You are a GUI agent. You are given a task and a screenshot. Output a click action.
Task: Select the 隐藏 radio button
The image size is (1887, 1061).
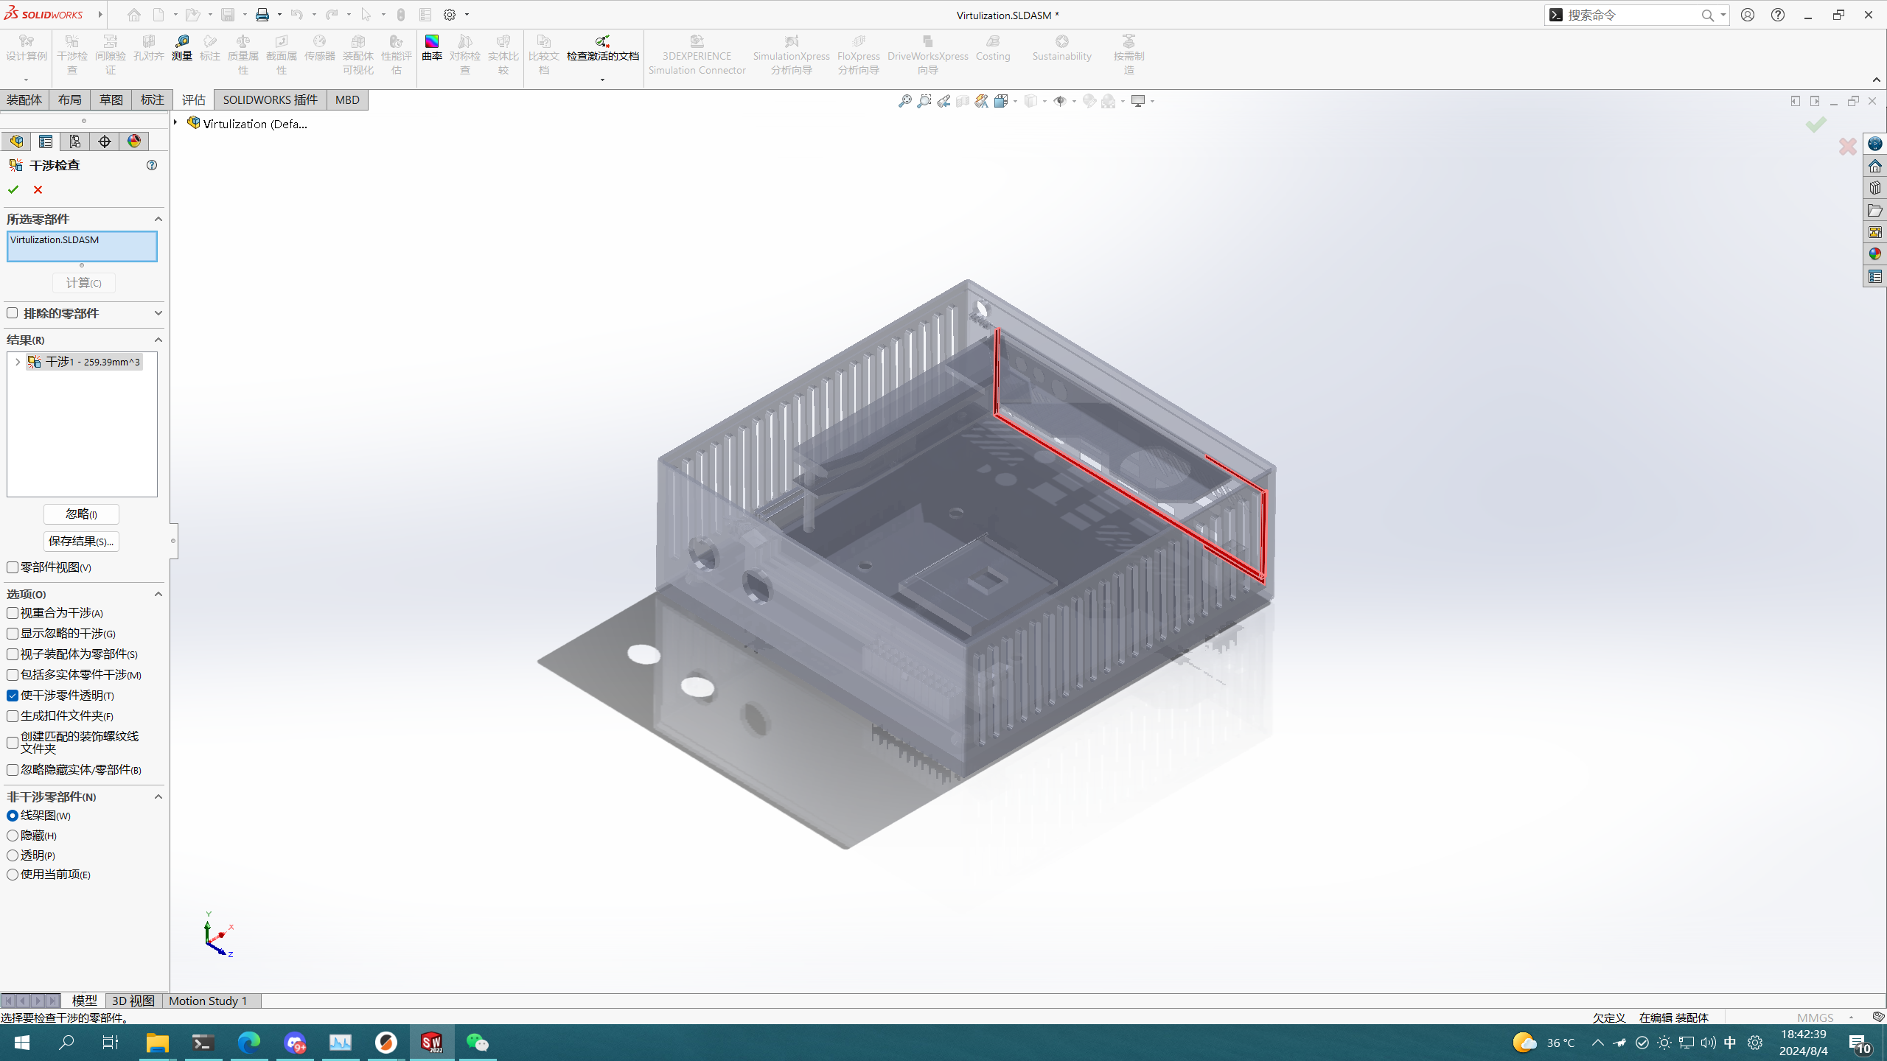pyautogui.click(x=13, y=836)
